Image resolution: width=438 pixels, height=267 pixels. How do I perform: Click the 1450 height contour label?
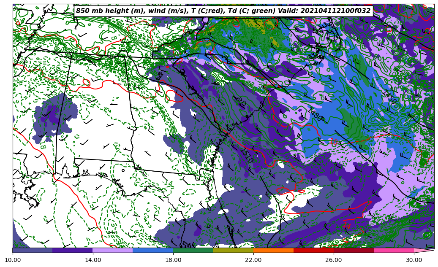[389, 97]
